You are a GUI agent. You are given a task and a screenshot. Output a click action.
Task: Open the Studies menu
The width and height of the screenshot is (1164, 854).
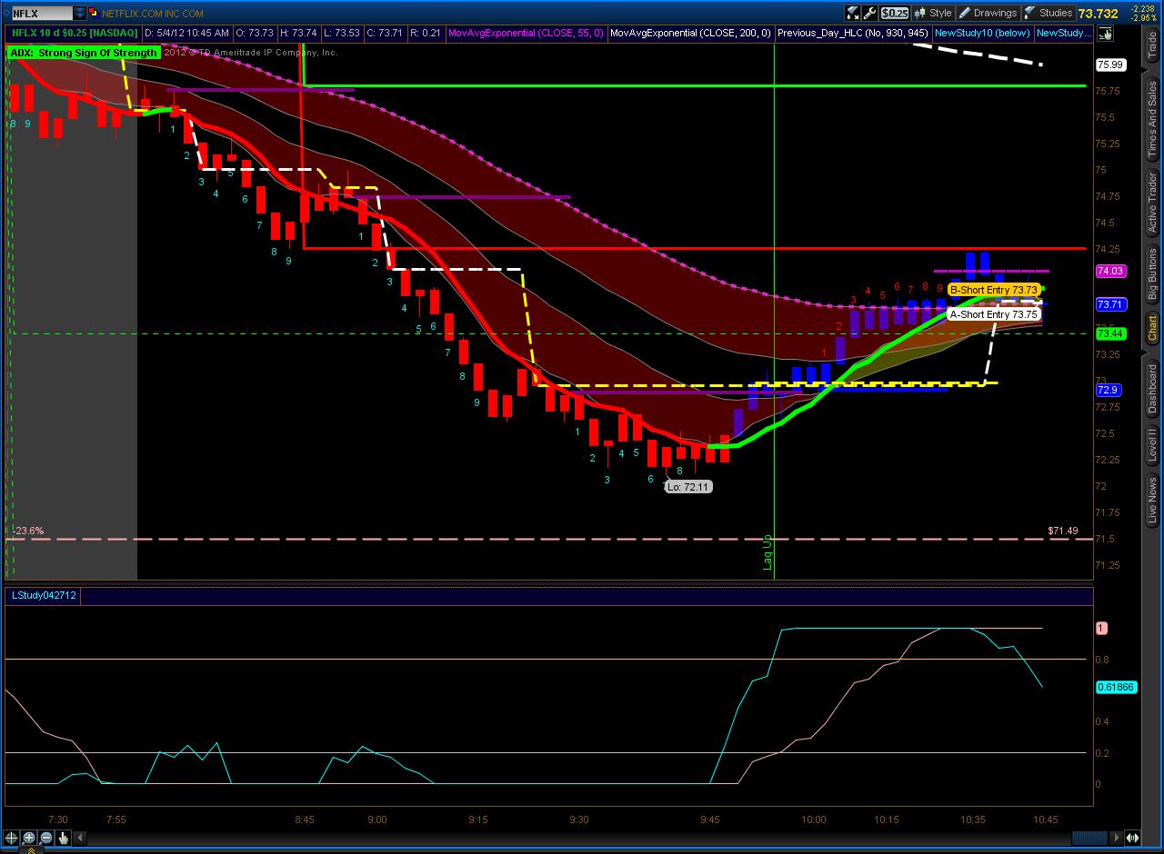coord(1049,13)
